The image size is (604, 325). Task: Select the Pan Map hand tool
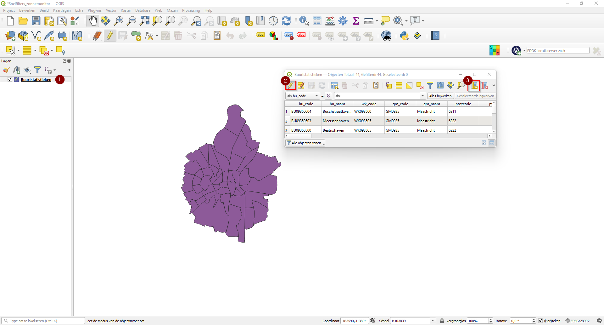[93, 21]
